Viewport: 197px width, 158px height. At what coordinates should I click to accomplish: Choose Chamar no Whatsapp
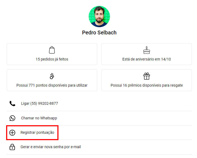pos(99,118)
